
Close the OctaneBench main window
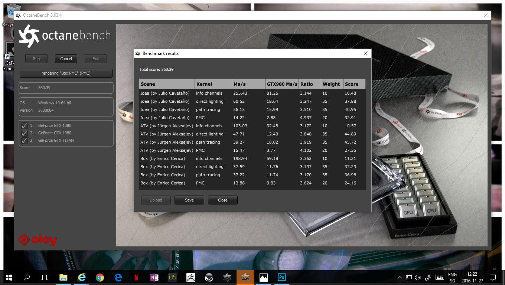point(486,15)
